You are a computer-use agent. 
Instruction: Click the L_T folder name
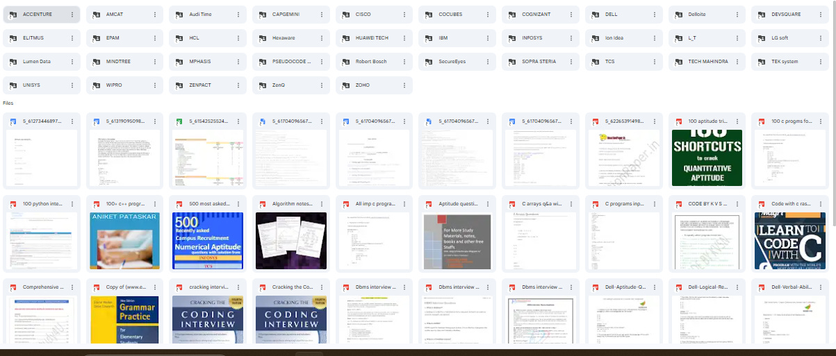pyautogui.click(x=692, y=37)
